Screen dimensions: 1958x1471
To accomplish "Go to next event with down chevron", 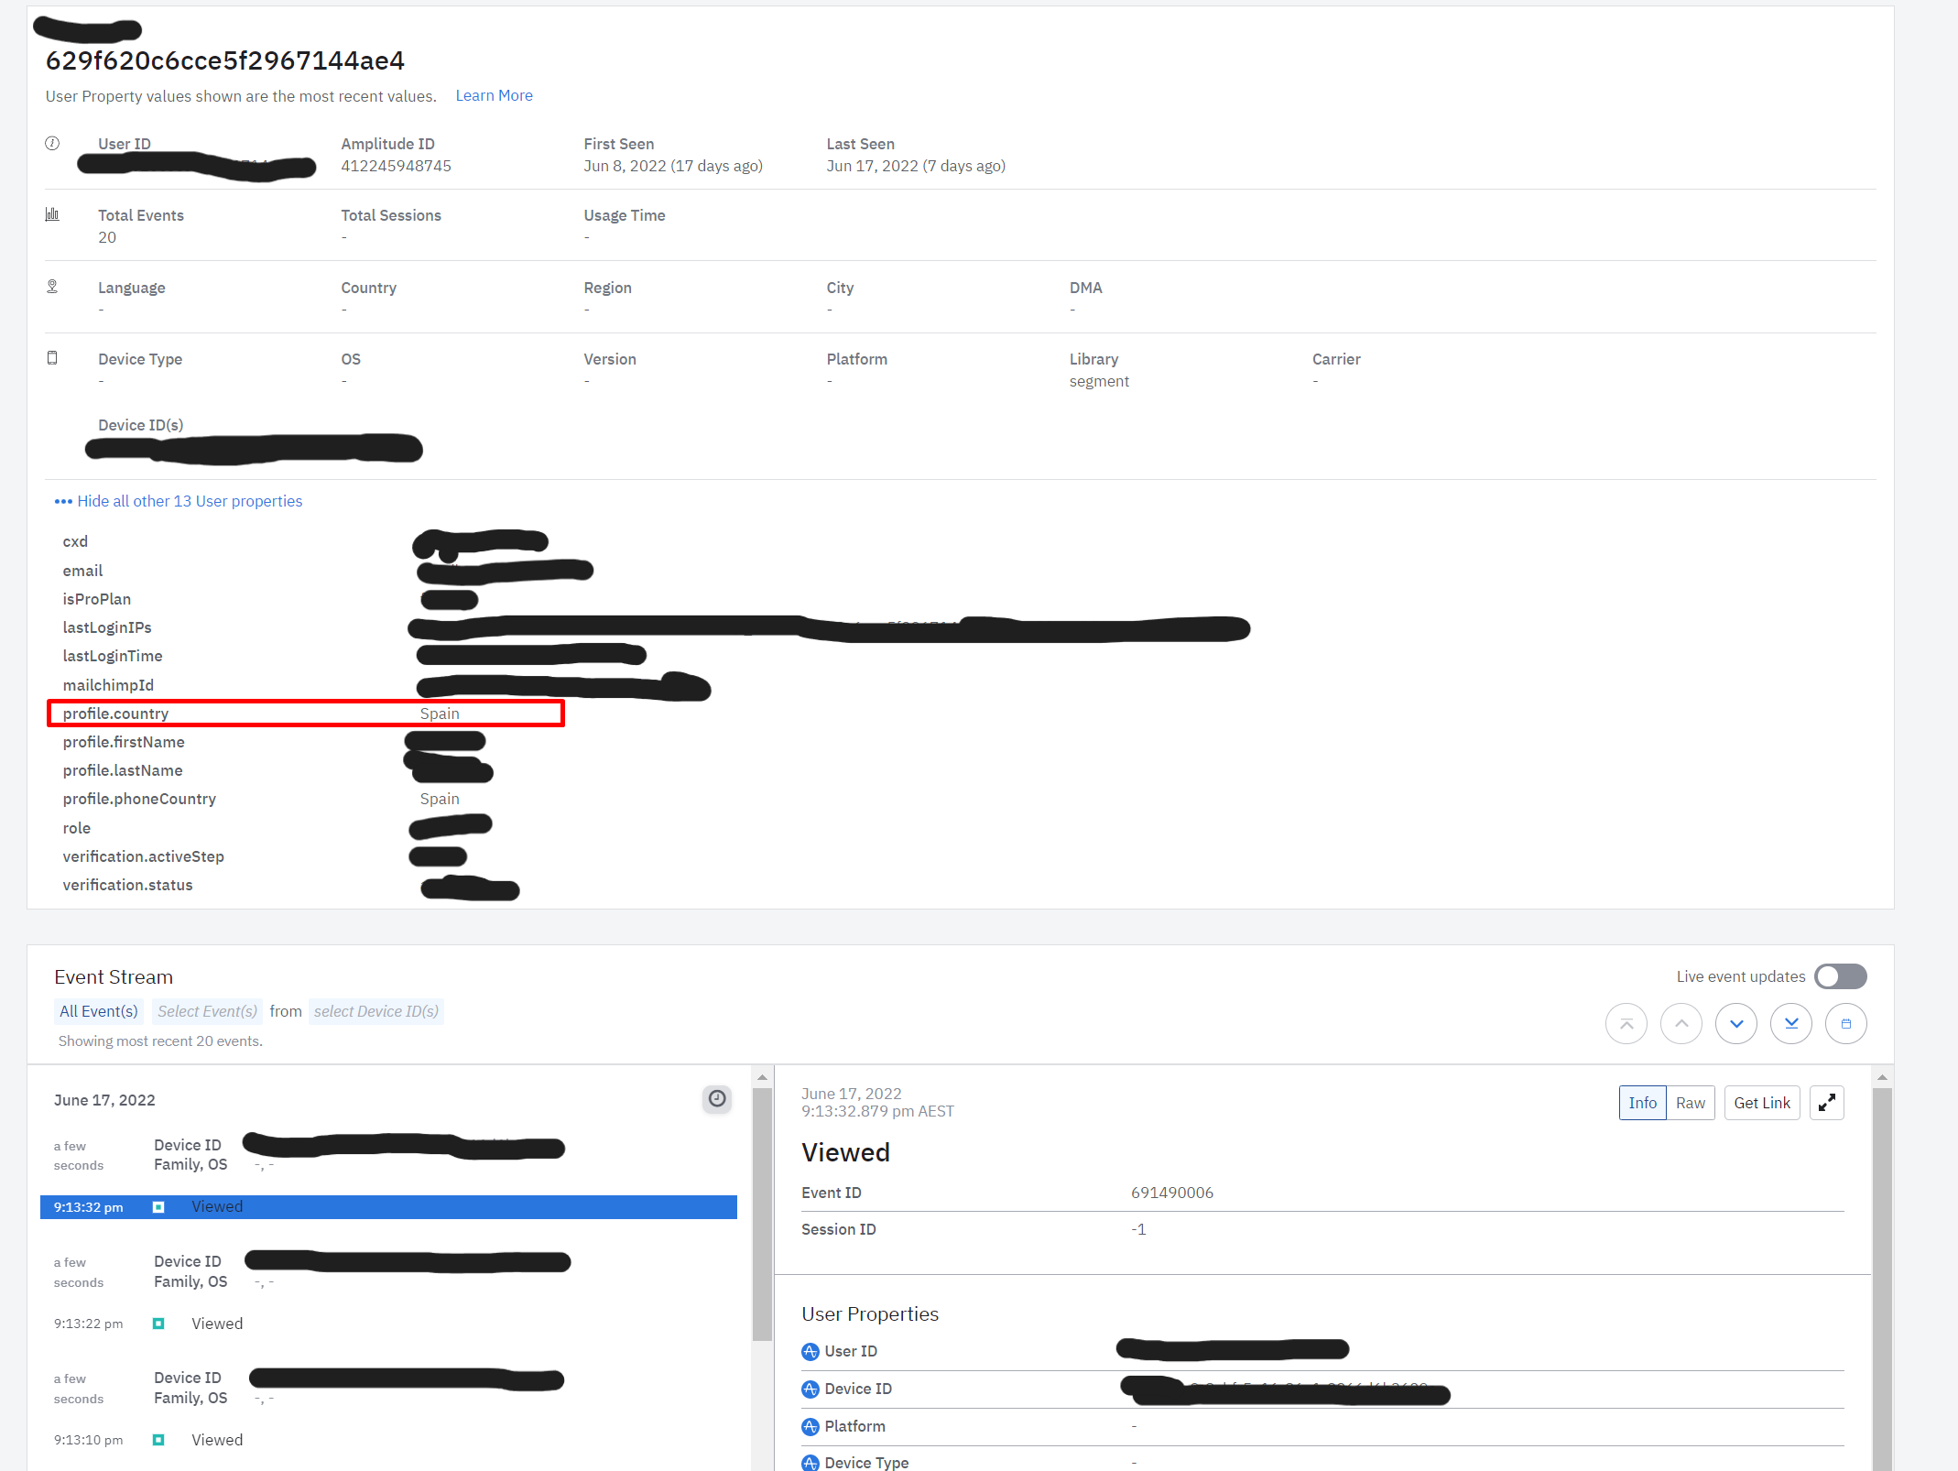I will 1735,1023.
